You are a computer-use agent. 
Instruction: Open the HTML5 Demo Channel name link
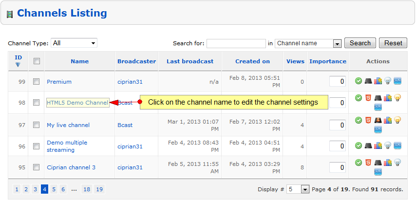77,103
